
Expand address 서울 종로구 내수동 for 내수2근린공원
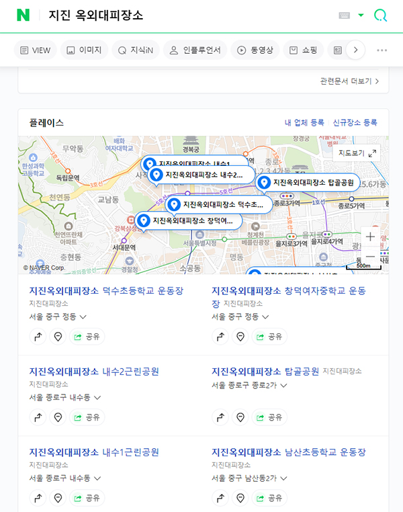[65, 397]
